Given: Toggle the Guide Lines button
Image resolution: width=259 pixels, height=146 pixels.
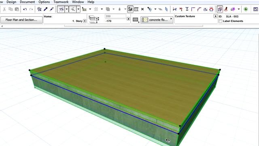Looking at the screenshot, I should pos(61,9).
